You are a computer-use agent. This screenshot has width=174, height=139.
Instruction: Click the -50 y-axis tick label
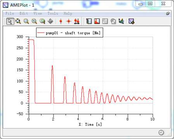20,114
